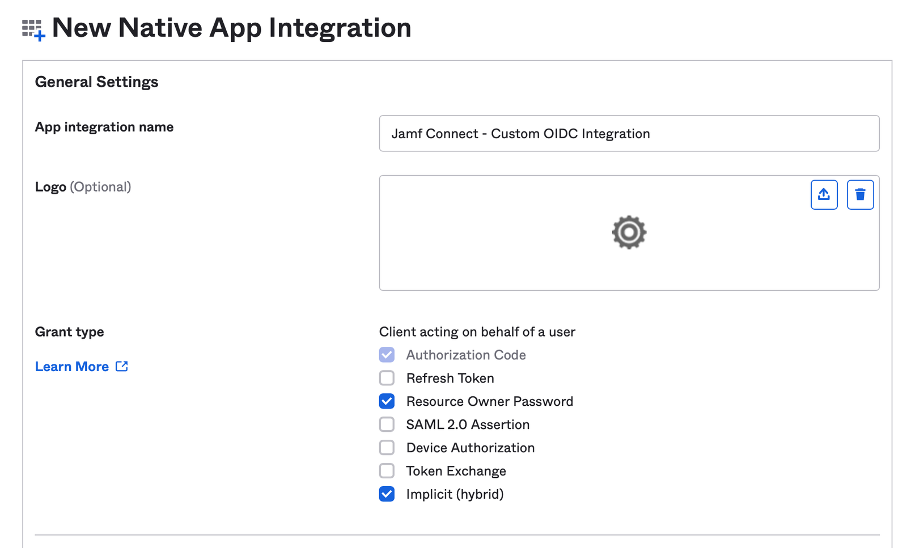Screen dimensions: 907x548
Task: Click the Implicit (hybrid) label
Action: point(455,494)
